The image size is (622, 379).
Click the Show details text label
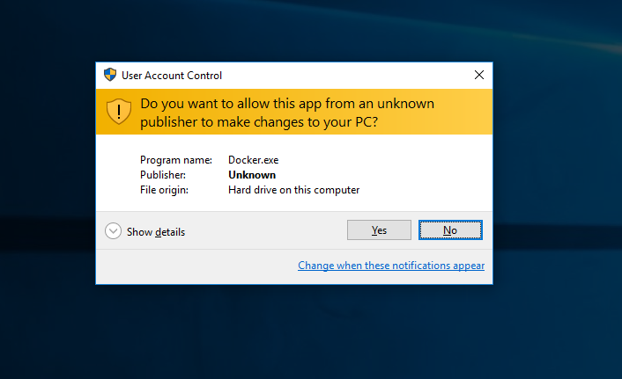pos(156,232)
